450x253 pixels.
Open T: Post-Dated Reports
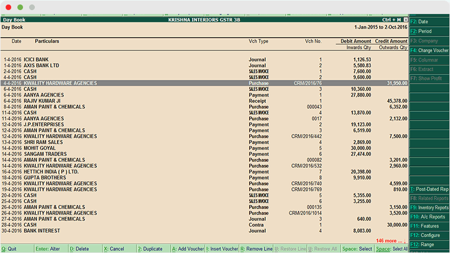click(429, 189)
